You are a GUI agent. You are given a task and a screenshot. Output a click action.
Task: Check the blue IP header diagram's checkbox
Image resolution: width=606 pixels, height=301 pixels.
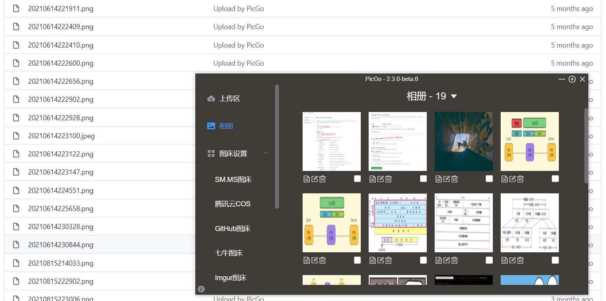click(x=423, y=260)
